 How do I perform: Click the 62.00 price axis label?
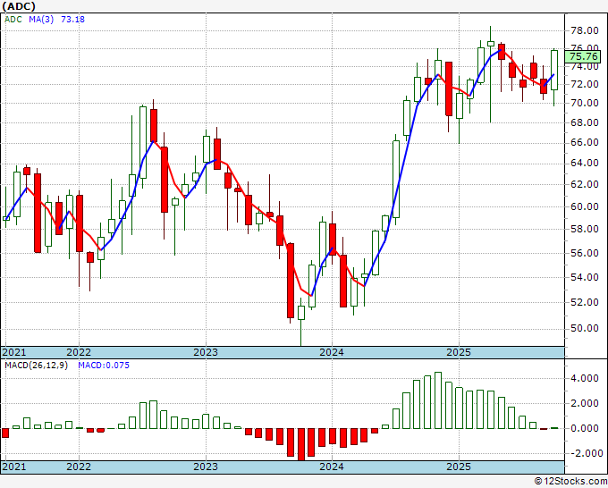click(584, 184)
